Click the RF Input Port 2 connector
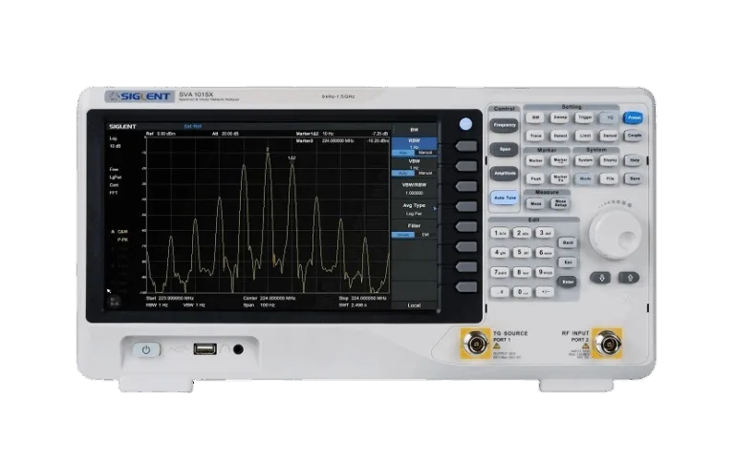Image resolution: width=734 pixels, height=461 pixels. tap(604, 342)
